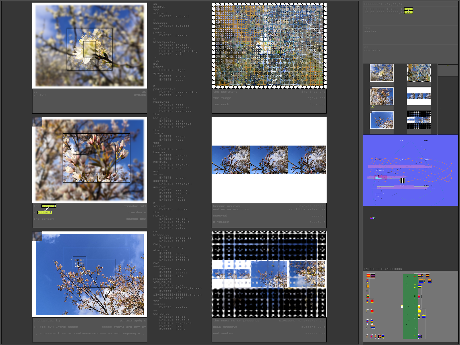
Task: Click small multicolor icon in dark right panel
Action: tap(372, 218)
